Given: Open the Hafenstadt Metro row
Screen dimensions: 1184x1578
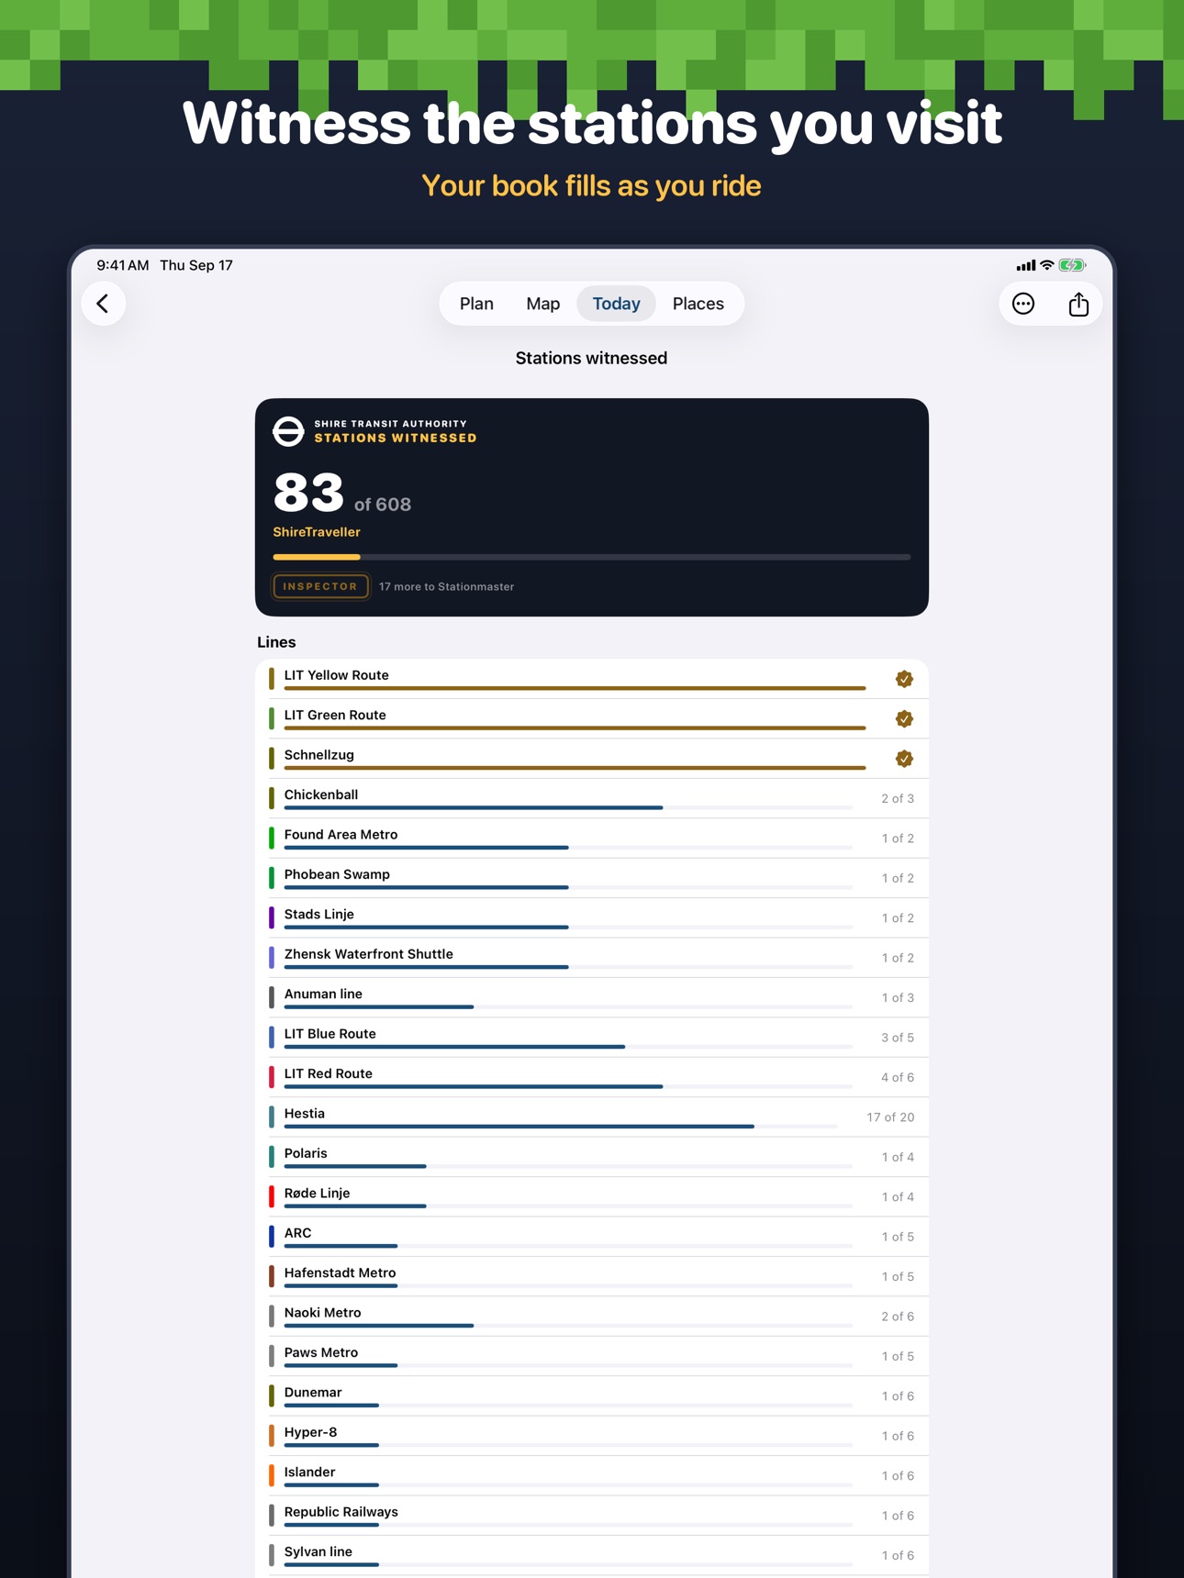Looking at the screenshot, I should pos(592,1277).
